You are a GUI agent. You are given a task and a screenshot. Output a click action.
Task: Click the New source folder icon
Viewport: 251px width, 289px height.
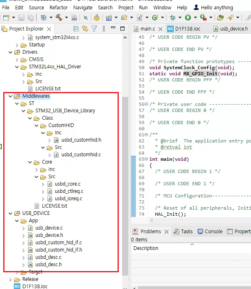(124, 18)
